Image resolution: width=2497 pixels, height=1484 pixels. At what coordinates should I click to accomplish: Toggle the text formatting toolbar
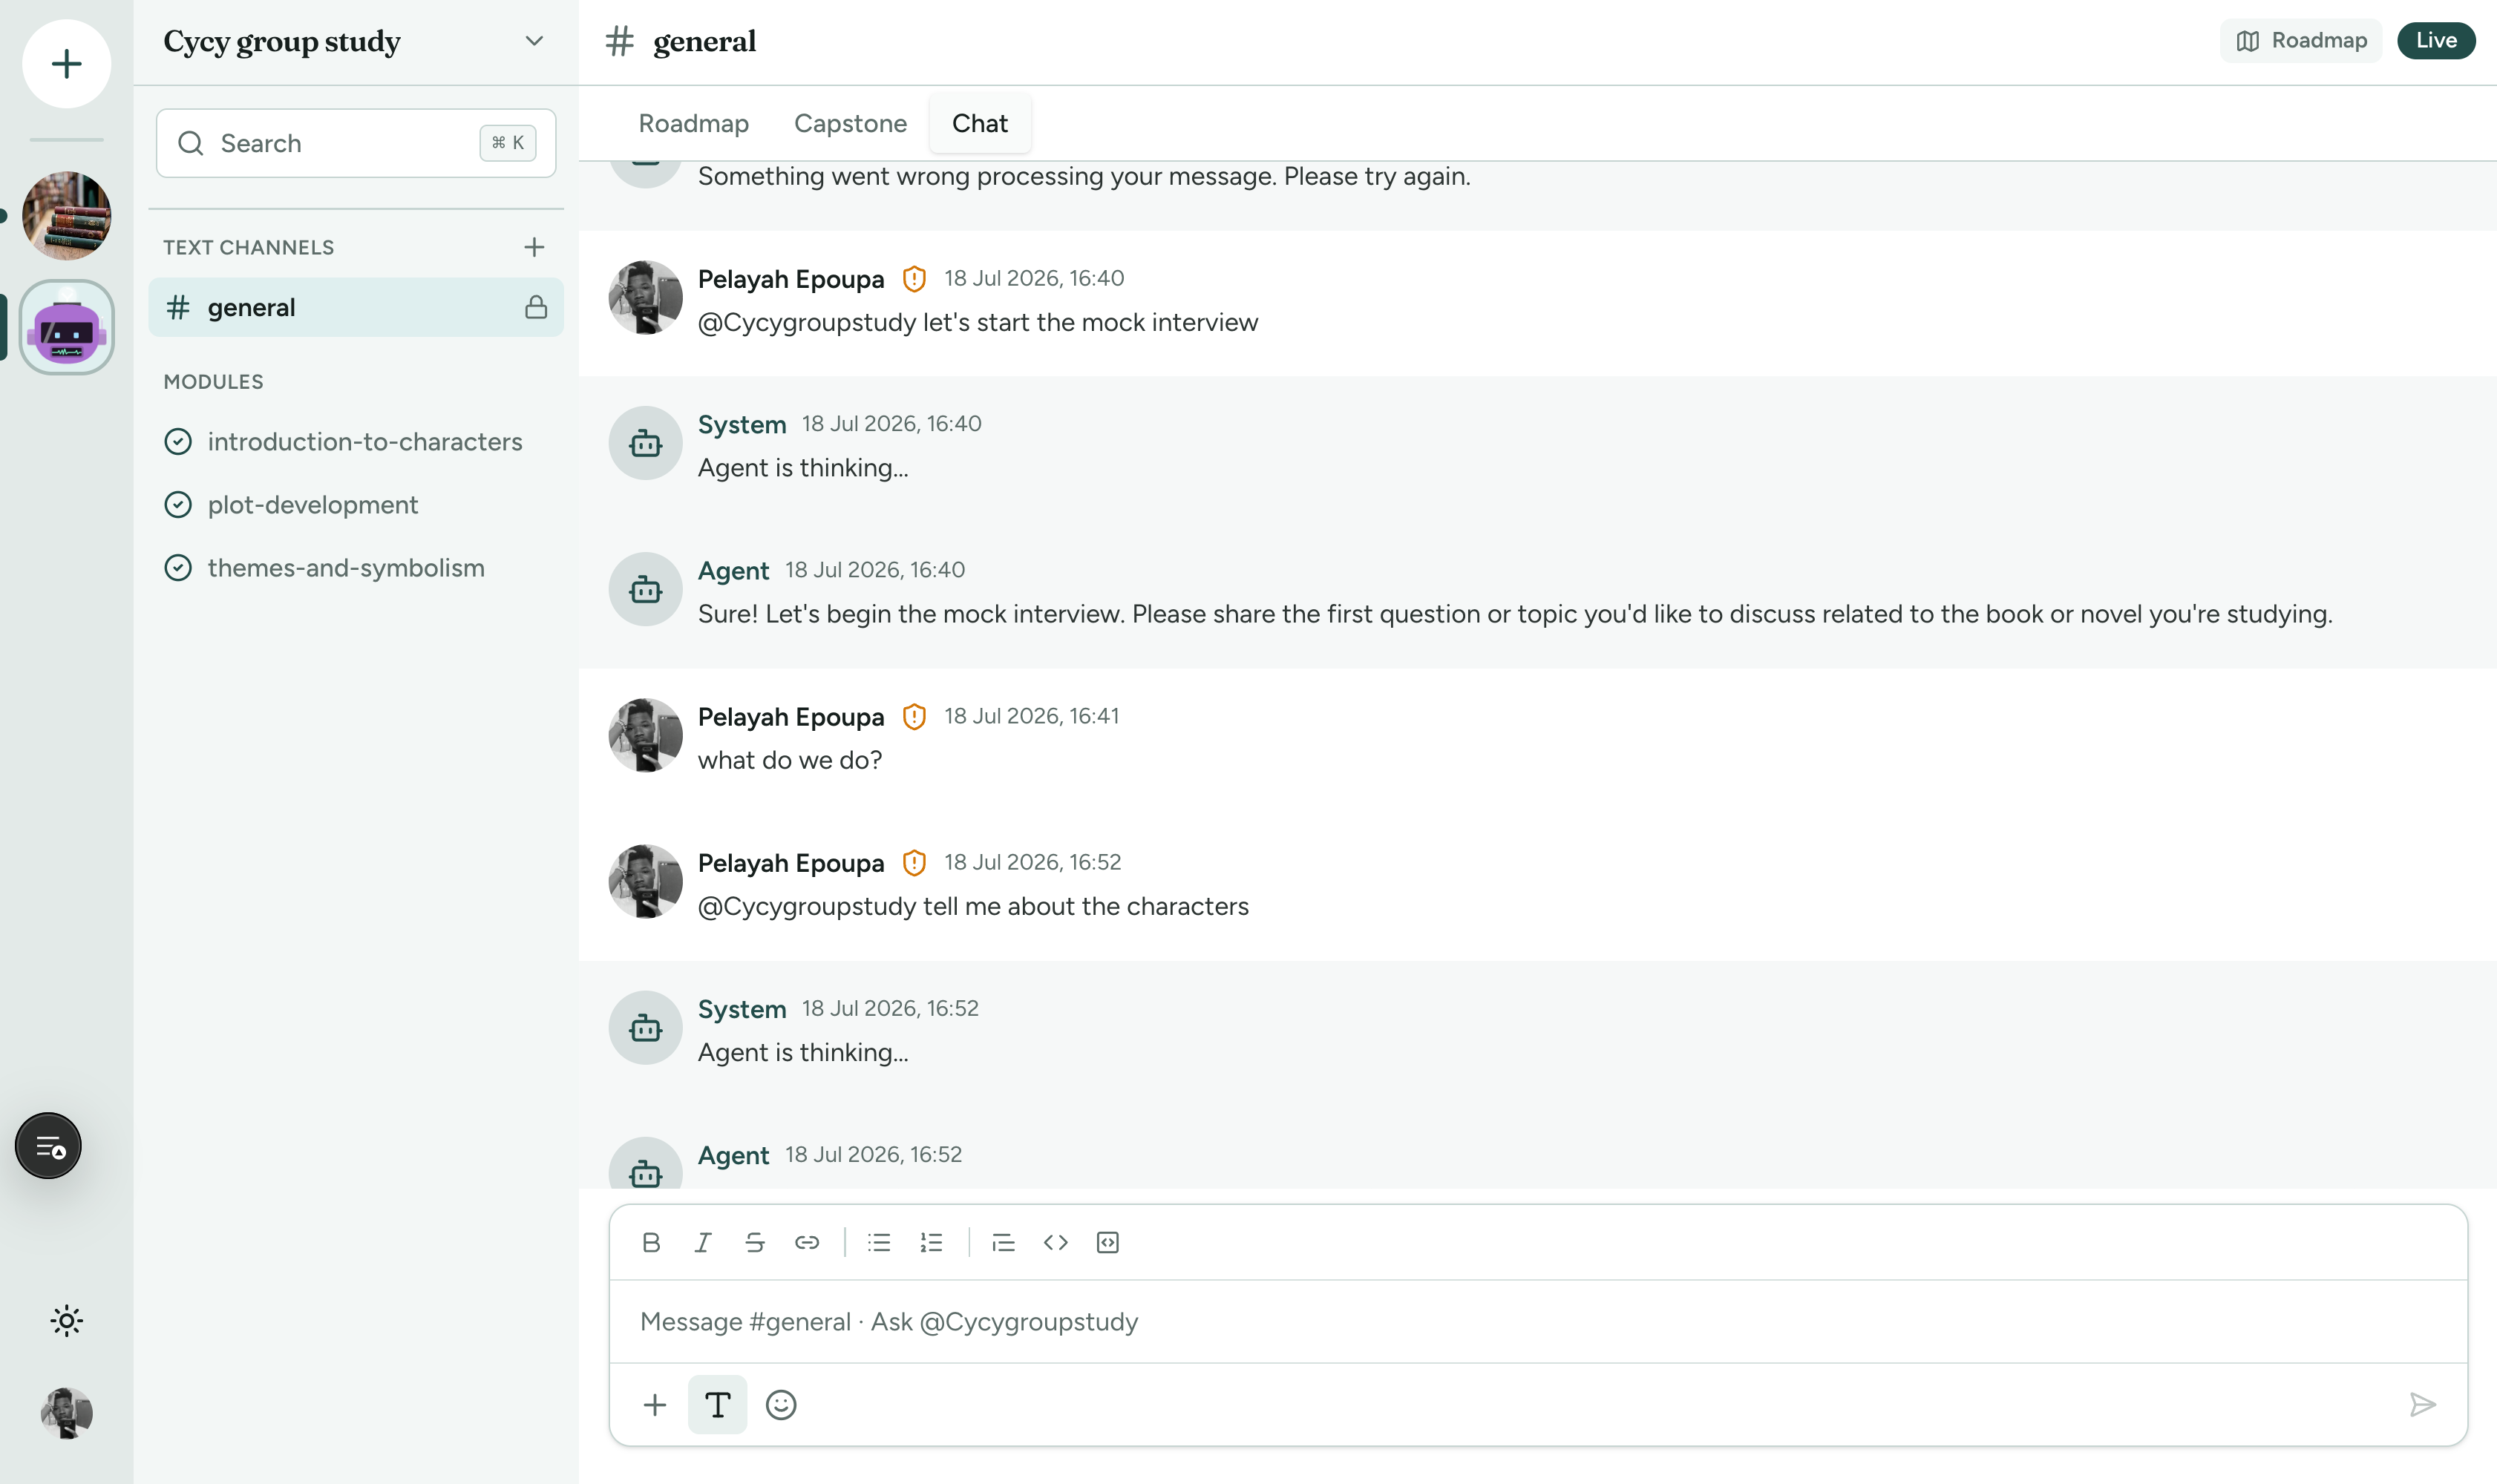click(x=717, y=1405)
